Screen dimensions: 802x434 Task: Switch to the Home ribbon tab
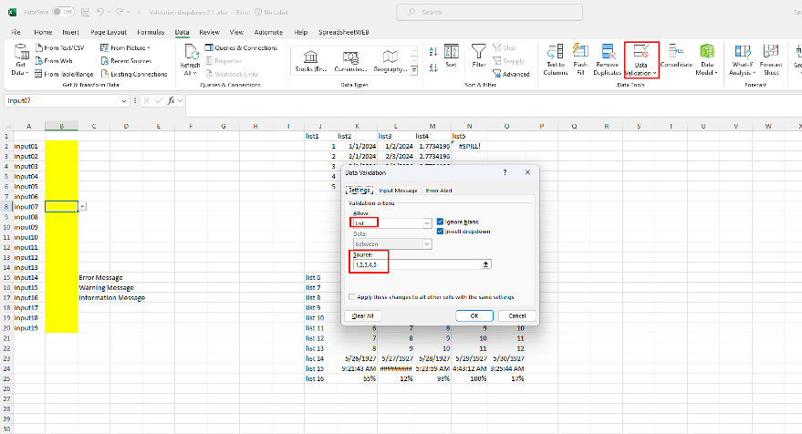43,32
